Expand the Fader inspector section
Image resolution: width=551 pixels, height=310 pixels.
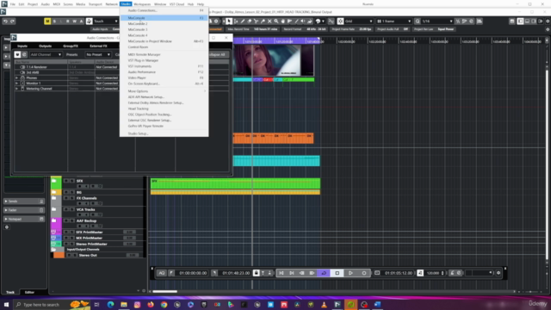click(24, 210)
